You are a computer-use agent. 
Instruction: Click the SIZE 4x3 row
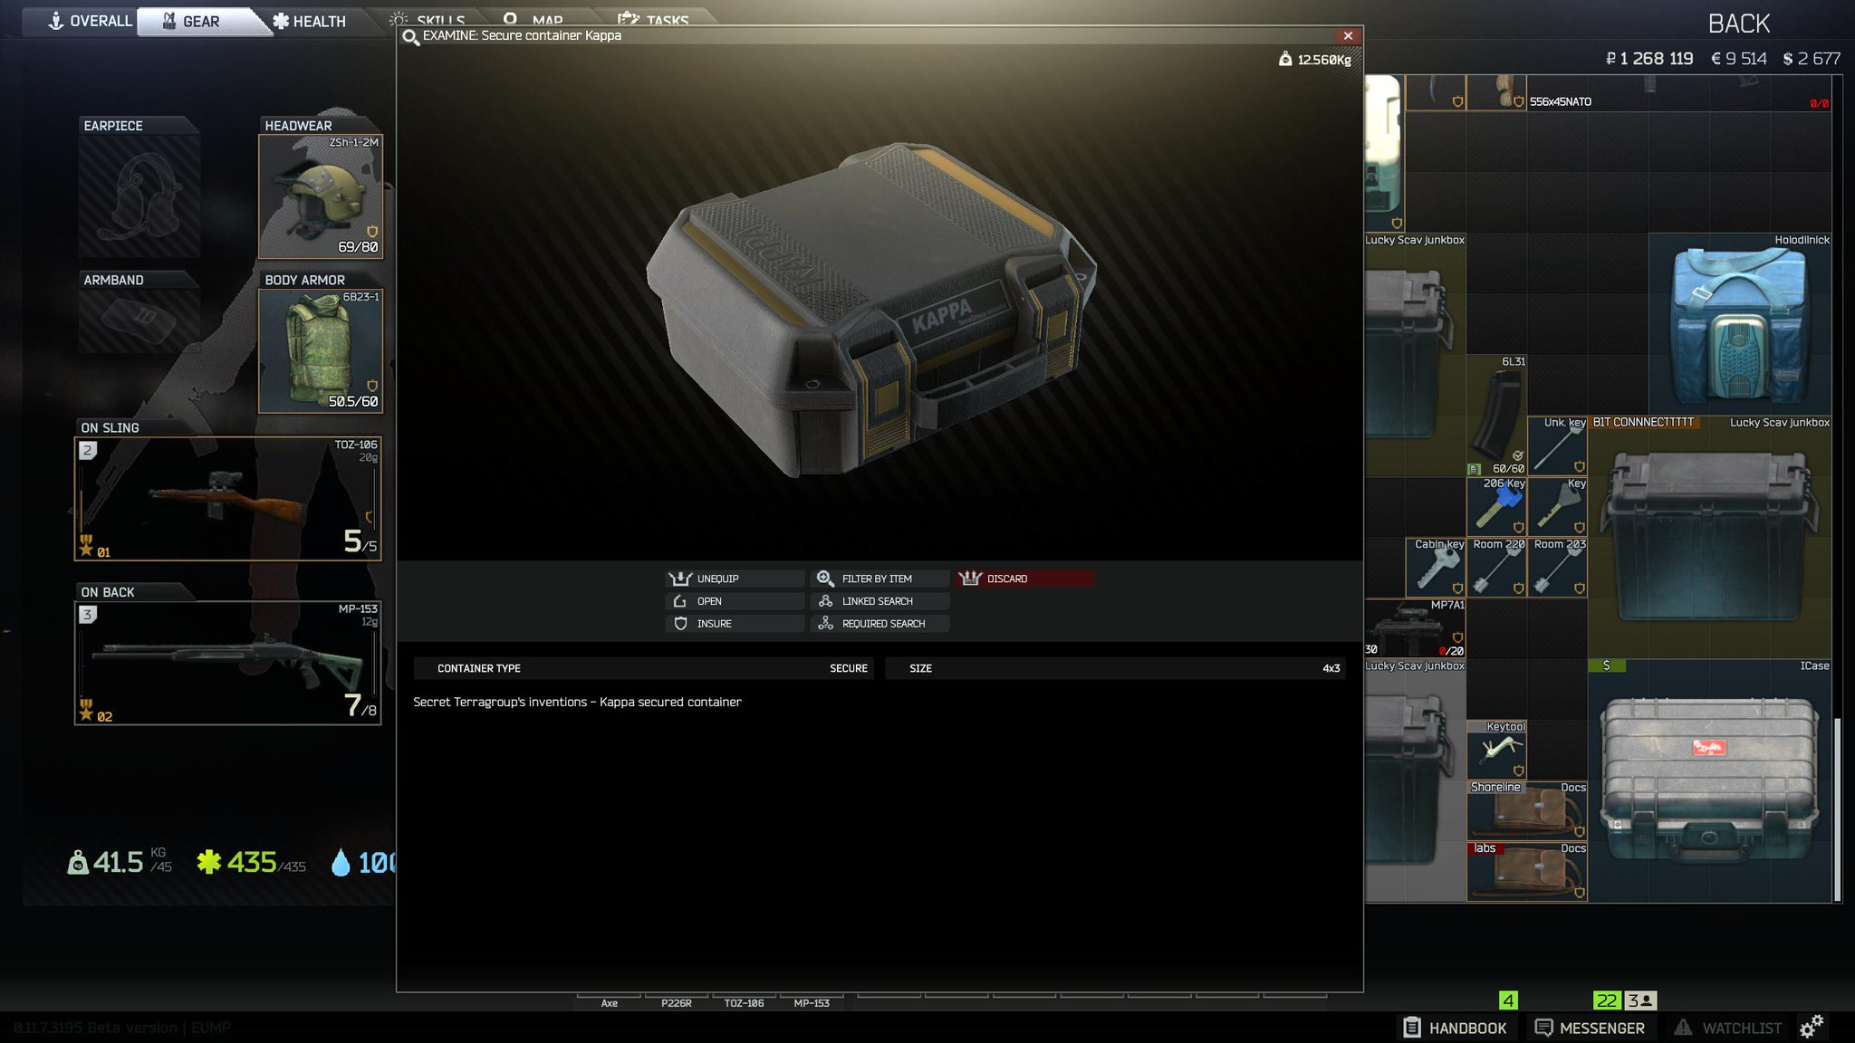[1115, 668]
